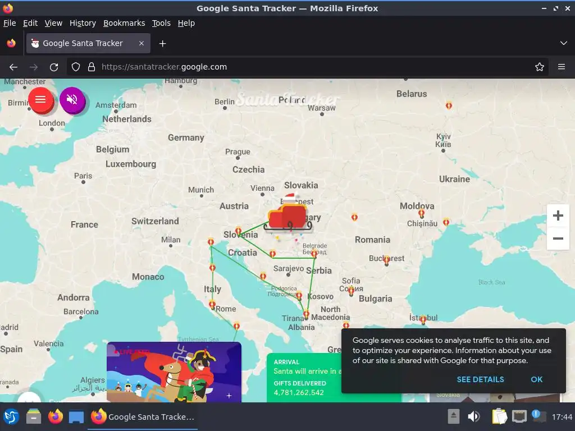Click SEE DETAILS in the cookie notice

pyautogui.click(x=480, y=380)
